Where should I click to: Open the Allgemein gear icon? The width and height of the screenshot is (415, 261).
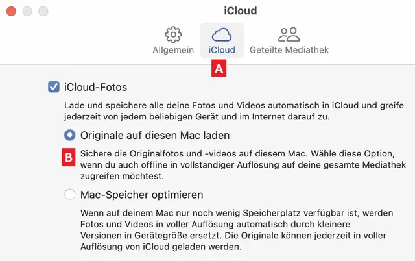point(173,34)
